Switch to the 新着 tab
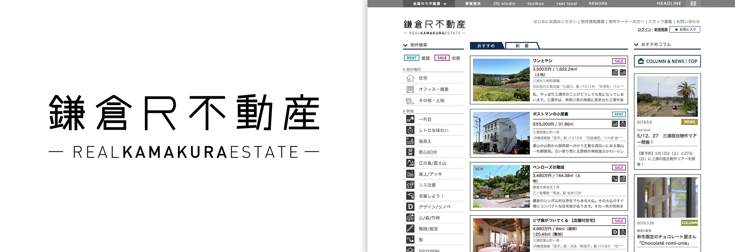The width and height of the screenshot is (735, 252). click(522, 46)
